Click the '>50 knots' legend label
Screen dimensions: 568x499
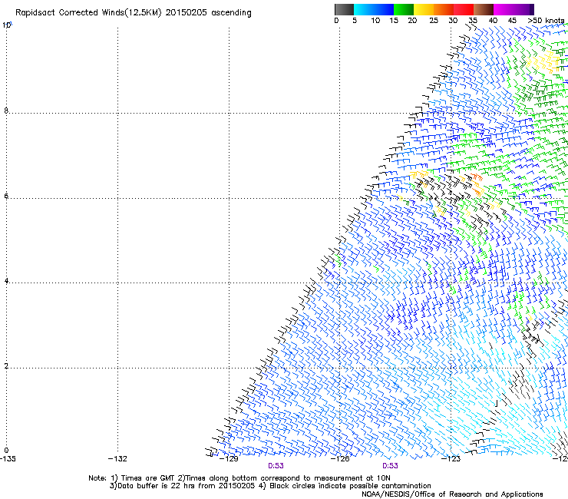[x=546, y=21]
